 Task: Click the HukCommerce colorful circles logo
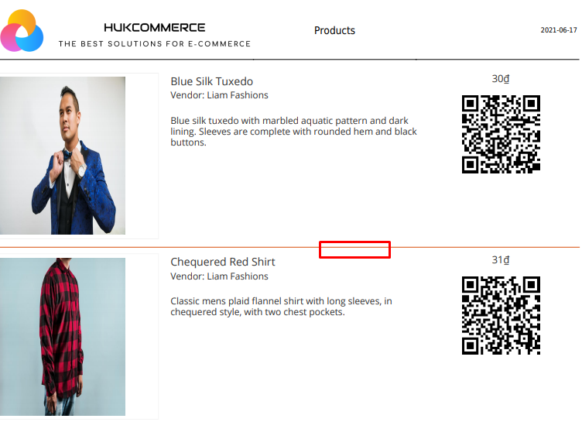pyautogui.click(x=22, y=30)
